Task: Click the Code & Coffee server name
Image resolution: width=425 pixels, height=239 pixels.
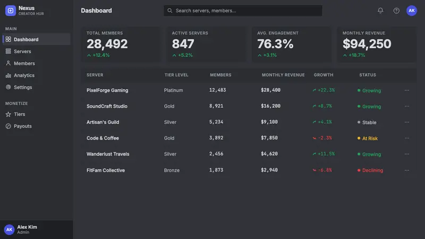Action: [103, 138]
